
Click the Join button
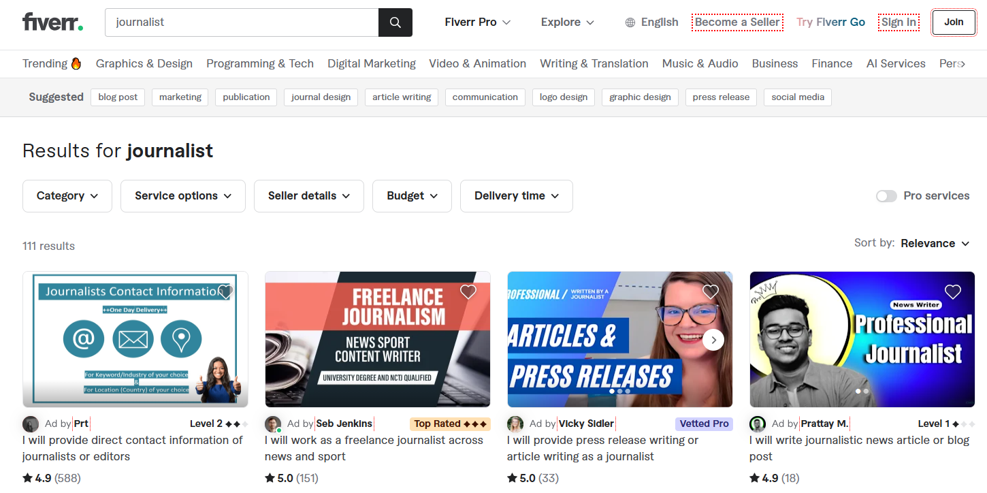[953, 22]
